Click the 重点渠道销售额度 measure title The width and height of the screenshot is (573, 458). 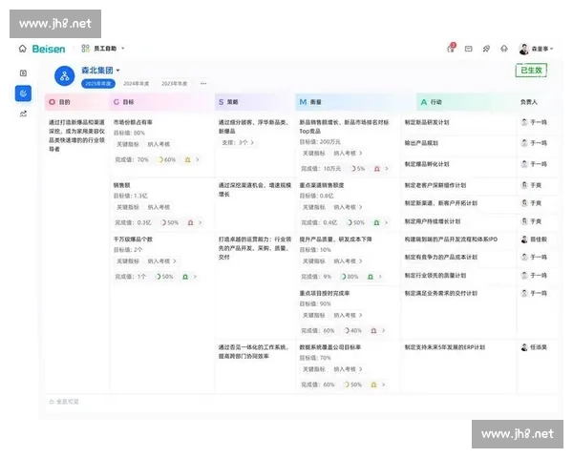[x=322, y=185]
